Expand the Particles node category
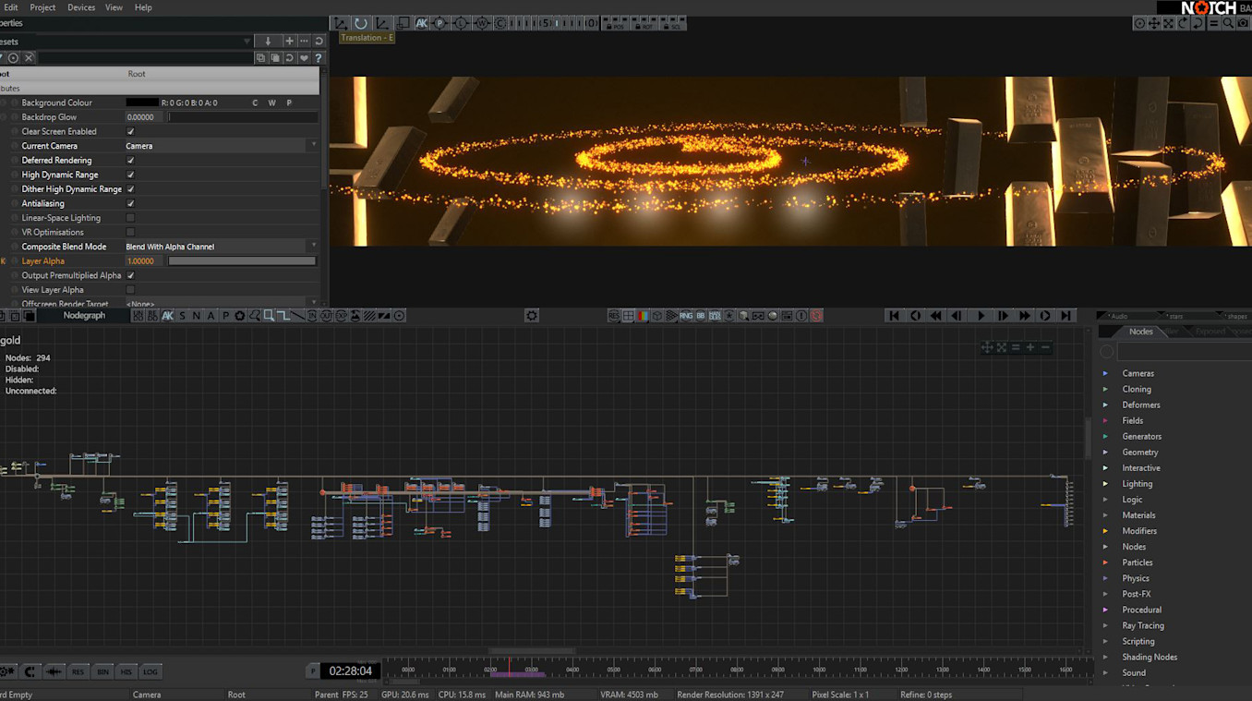 1105,562
